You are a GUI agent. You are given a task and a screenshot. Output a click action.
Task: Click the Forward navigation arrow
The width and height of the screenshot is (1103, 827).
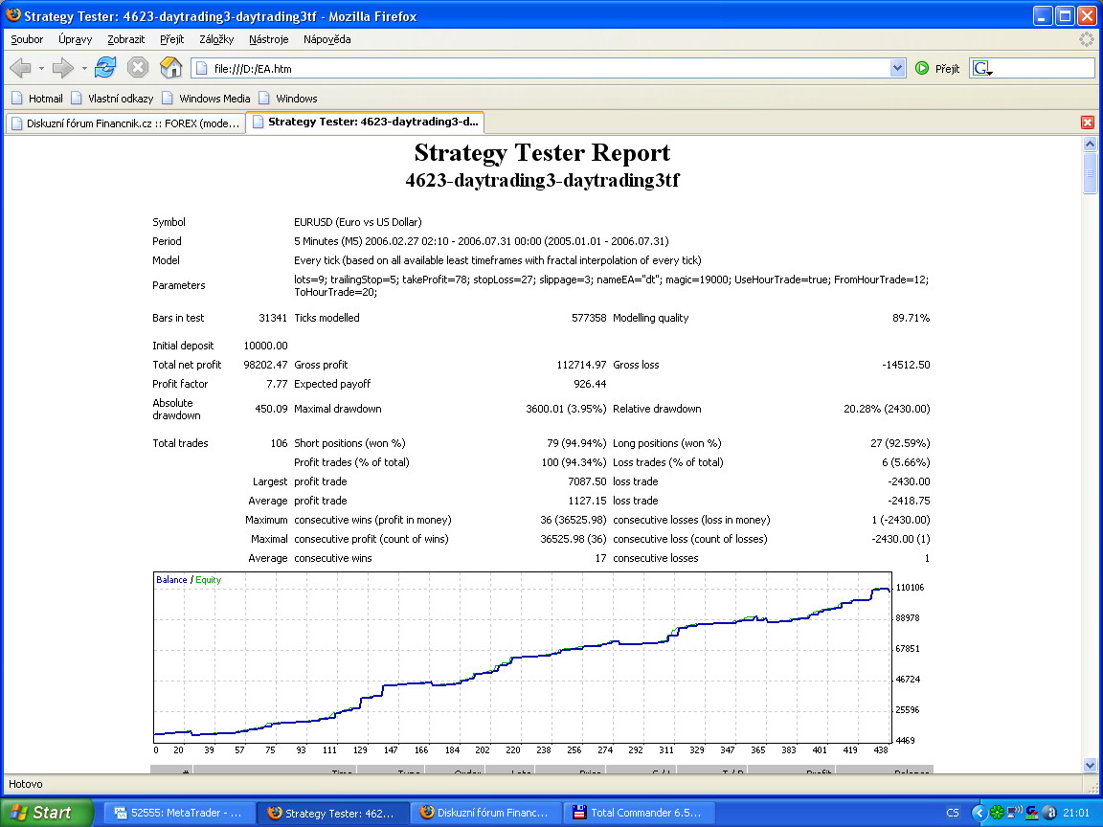[63, 68]
